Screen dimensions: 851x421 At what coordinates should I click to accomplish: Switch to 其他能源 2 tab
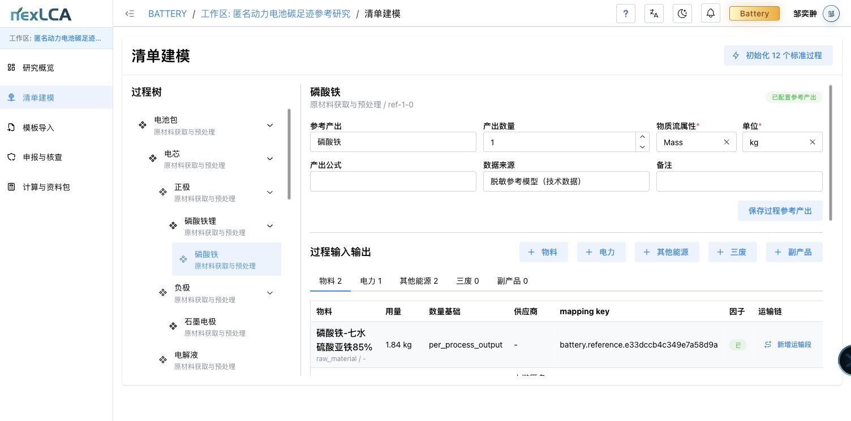(x=419, y=281)
